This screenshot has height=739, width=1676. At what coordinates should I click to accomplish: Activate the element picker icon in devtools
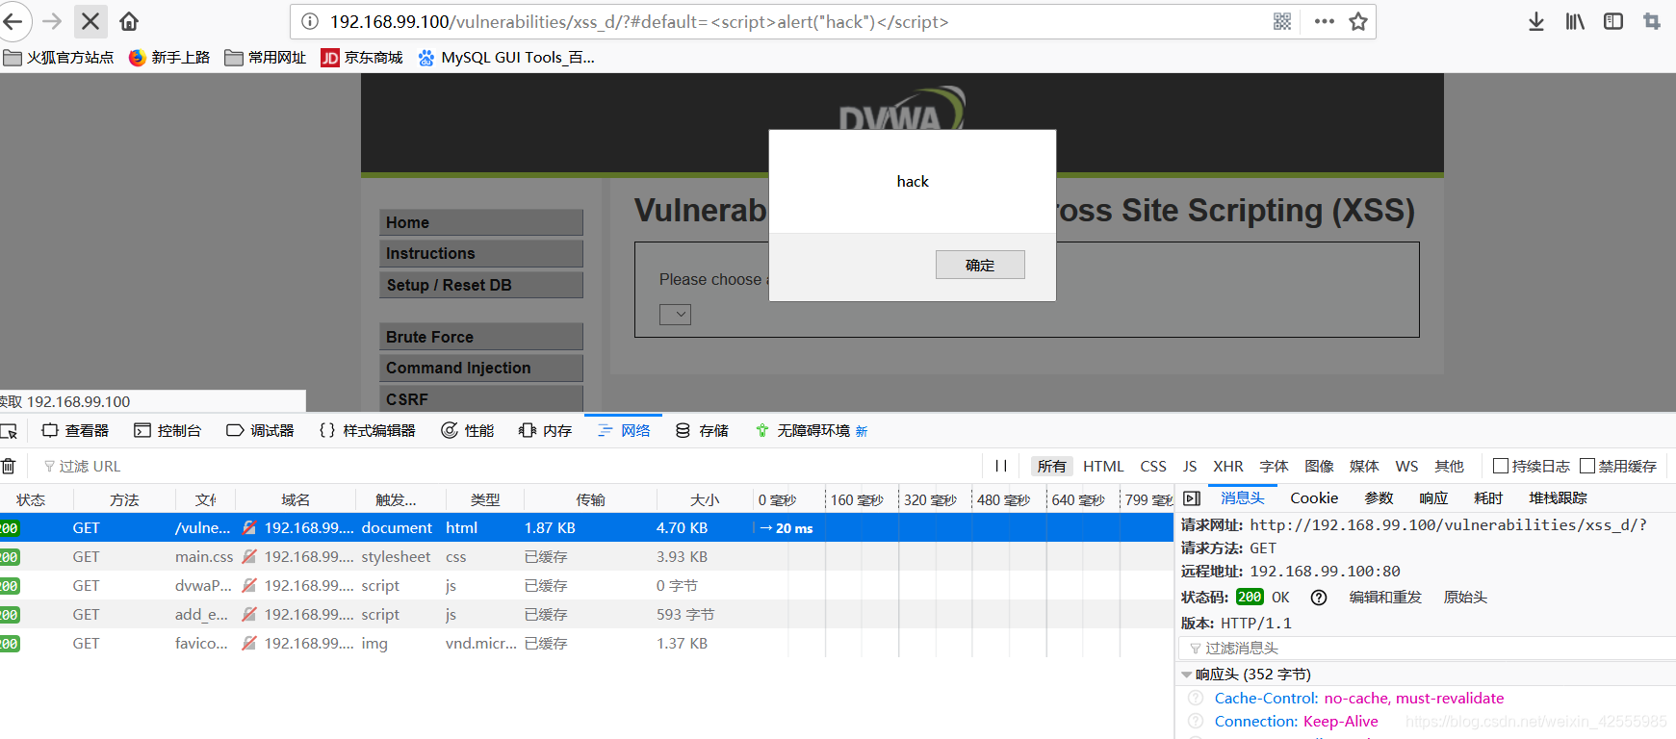coord(10,430)
